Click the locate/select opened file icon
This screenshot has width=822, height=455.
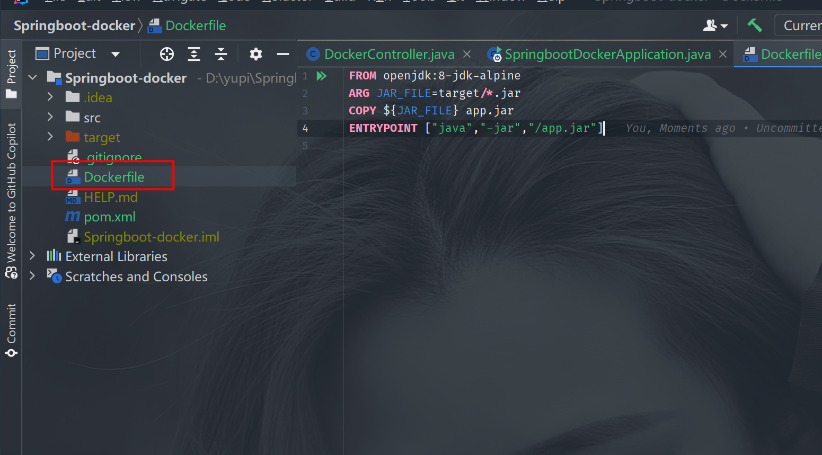click(167, 54)
